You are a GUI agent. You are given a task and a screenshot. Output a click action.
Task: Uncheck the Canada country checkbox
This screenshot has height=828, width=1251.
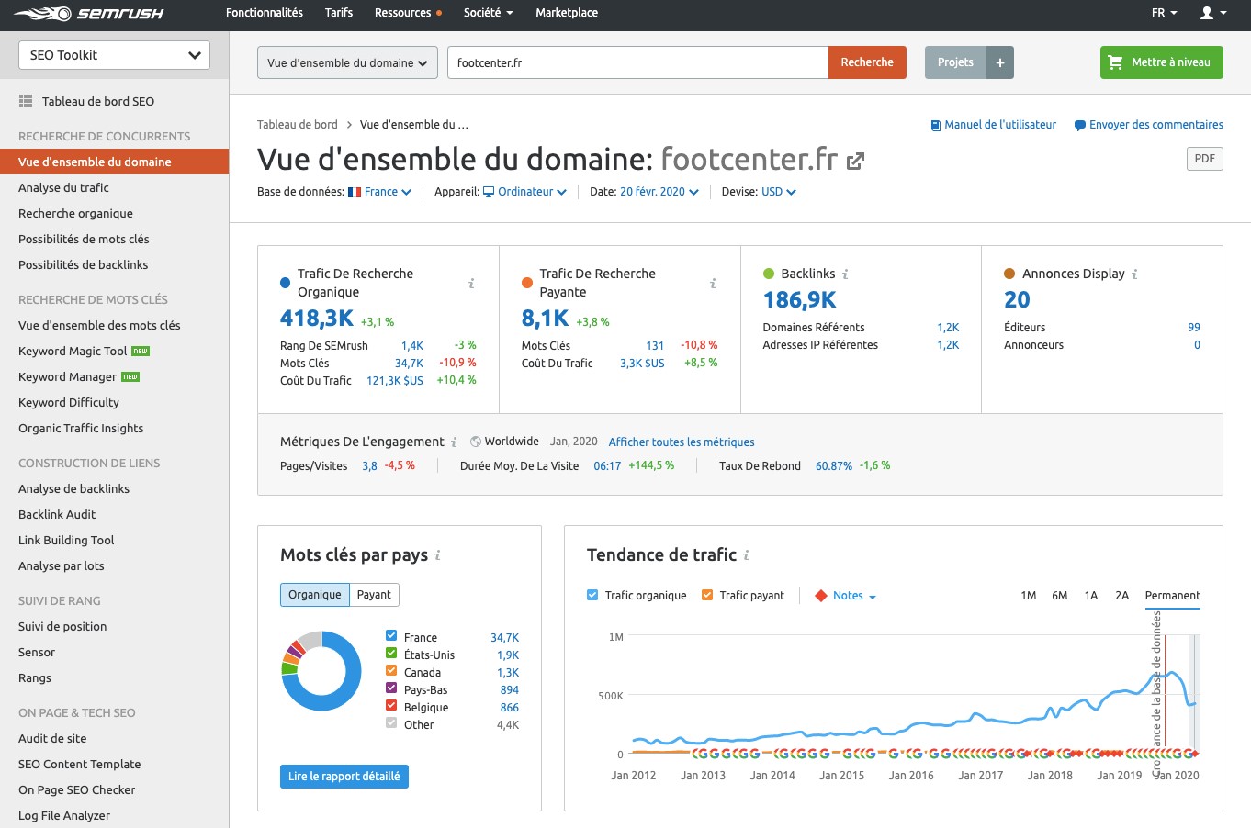coord(391,670)
